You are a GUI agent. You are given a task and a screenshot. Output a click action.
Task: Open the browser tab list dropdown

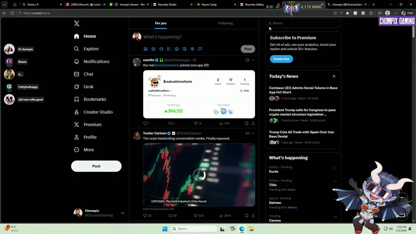click(4, 5)
